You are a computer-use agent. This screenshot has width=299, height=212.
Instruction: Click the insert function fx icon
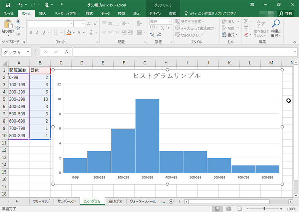pyautogui.click(x=67, y=52)
